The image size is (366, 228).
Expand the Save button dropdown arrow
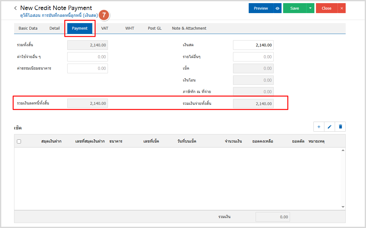[x=310, y=8]
